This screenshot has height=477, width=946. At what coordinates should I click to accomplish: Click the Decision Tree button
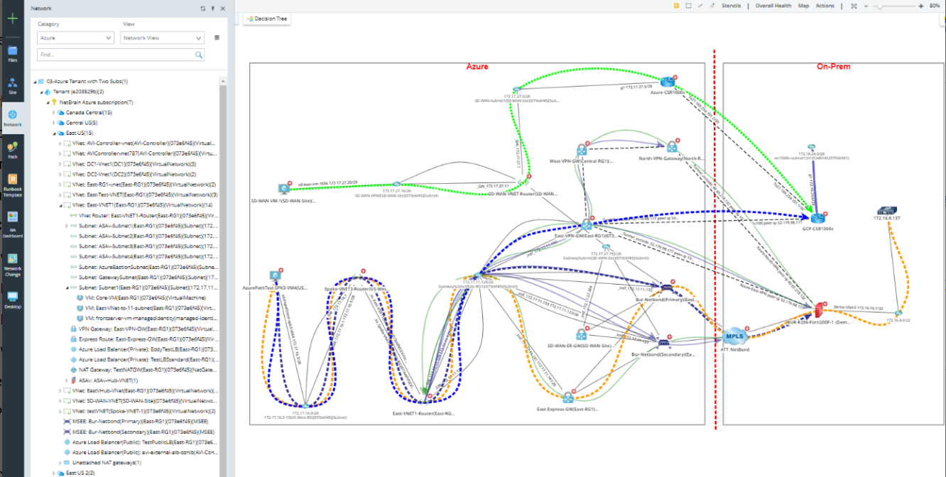267,18
